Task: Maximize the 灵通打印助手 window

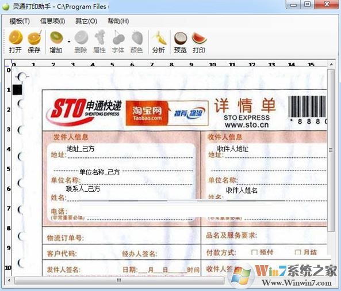Action: (307, 5)
